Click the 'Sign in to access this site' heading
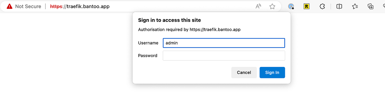The width and height of the screenshot is (385, 105). (169, 20)
